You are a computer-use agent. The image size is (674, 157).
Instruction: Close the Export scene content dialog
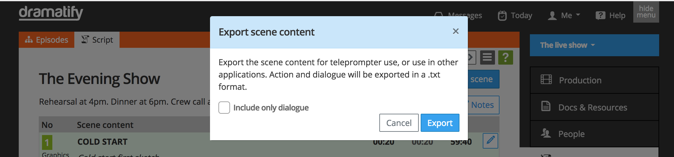coord(456,31)
